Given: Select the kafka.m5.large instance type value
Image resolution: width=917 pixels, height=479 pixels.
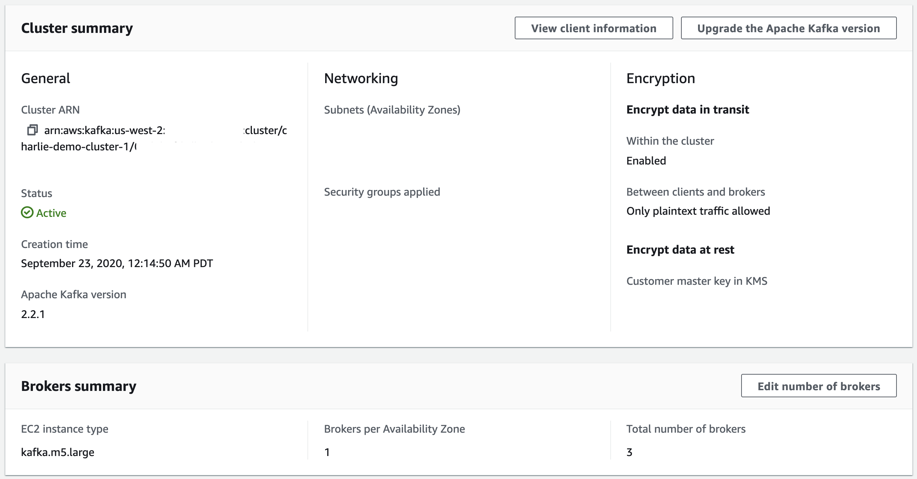Looking at the screenshot, I should coord(57,452).
